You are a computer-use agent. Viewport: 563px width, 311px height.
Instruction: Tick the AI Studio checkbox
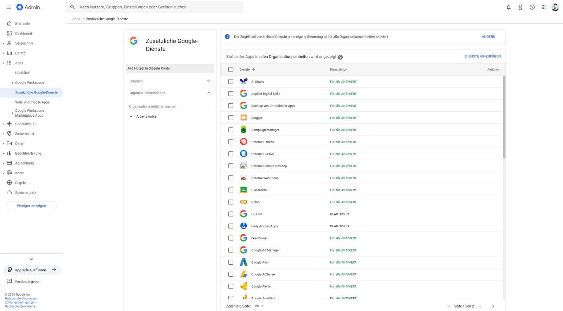(231, 82)
